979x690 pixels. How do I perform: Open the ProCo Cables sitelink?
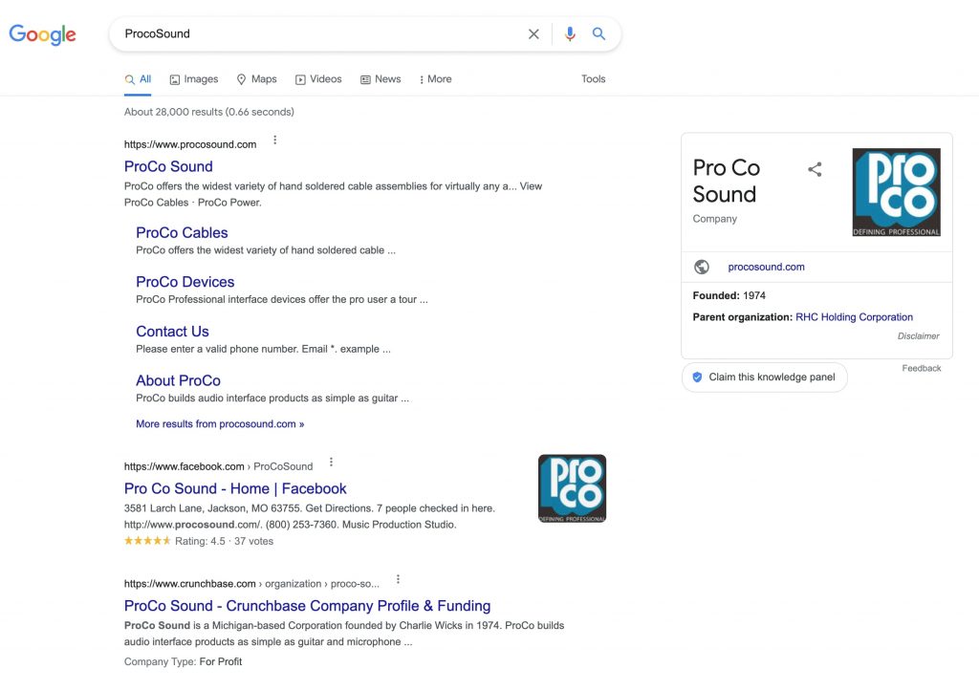coord(182,232)
